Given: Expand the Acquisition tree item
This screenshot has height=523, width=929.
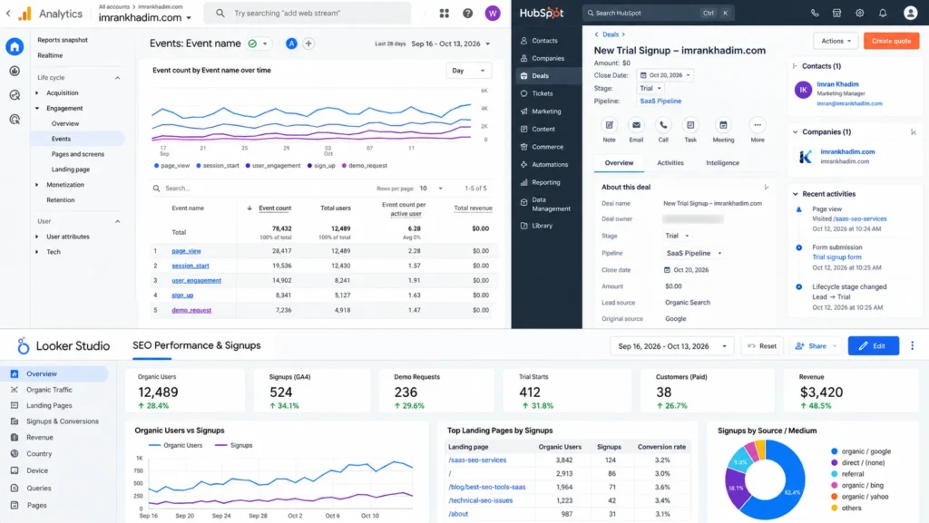Looking at the screenshot, I should [37, 92].
